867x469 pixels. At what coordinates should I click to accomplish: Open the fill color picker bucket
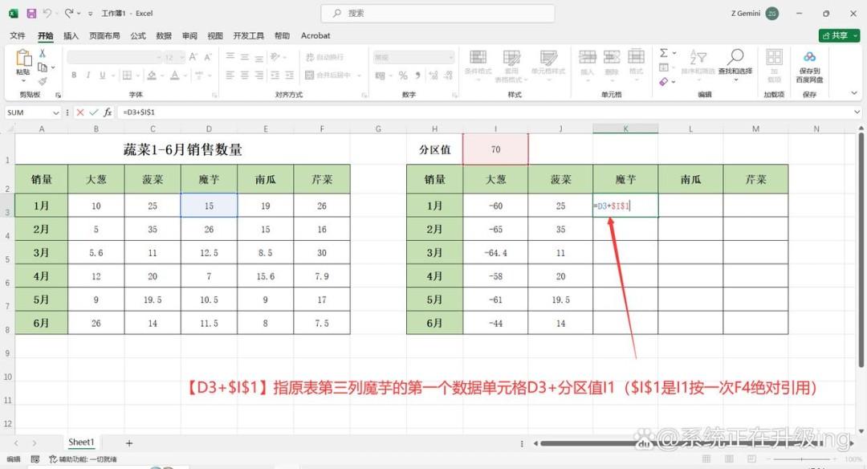(152, 75)
